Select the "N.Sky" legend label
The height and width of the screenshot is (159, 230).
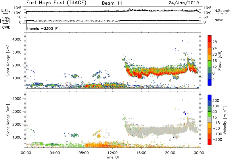(x=5, y=11)
